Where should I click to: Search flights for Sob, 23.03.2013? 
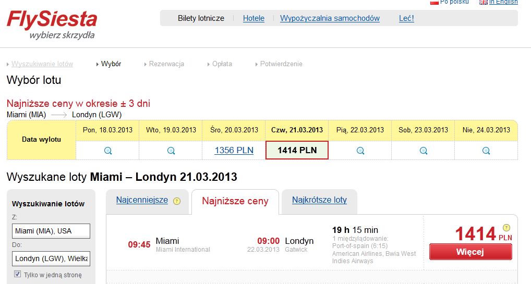point(424,151)
